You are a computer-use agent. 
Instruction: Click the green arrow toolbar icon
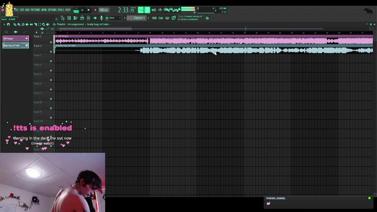95,18
